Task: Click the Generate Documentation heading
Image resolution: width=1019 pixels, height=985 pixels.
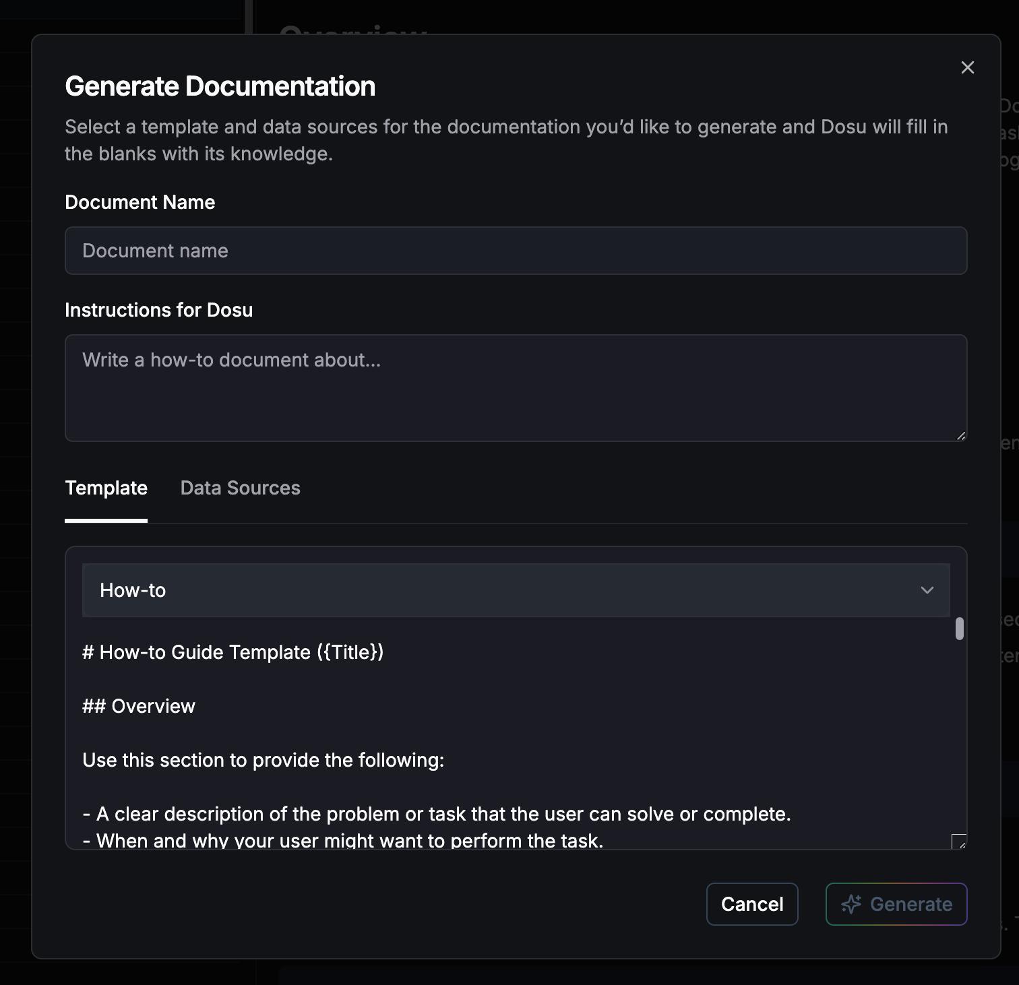Action: (220, 86)
